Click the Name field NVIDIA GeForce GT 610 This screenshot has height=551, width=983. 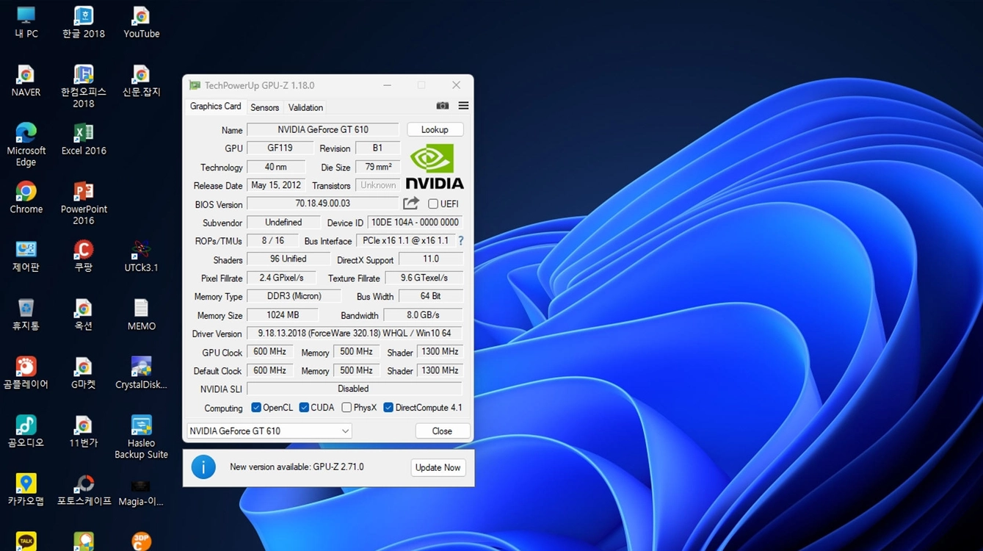pyautogui.click(x=323, y=129)
